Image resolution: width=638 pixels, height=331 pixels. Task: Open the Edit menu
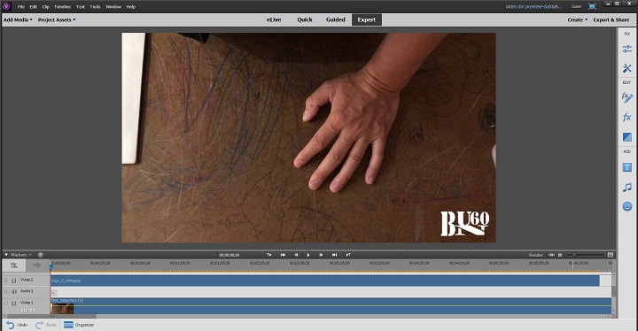(x=34, y=7)
